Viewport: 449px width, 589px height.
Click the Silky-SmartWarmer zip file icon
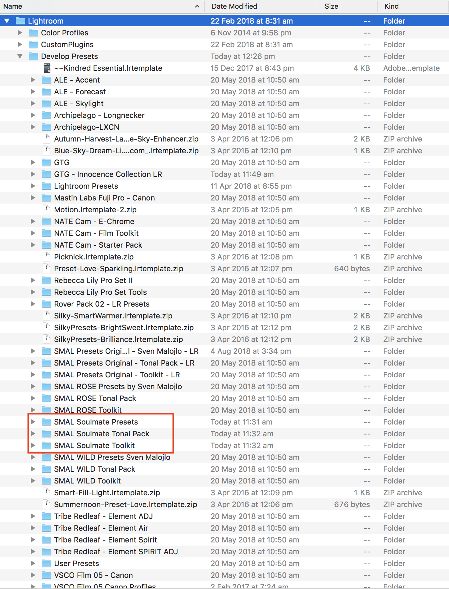tap(47, 316)
